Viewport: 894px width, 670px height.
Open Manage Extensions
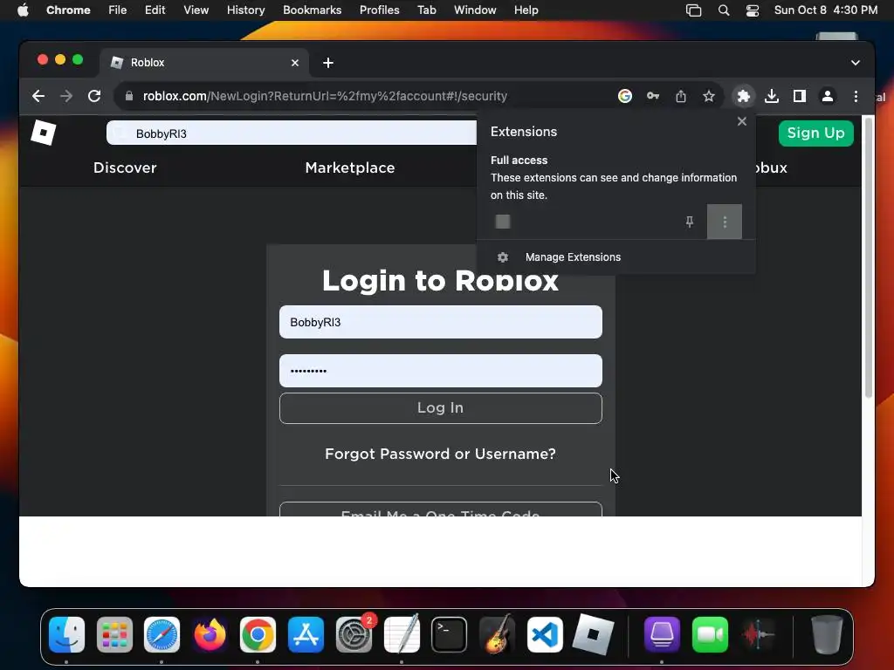point(573,257)
